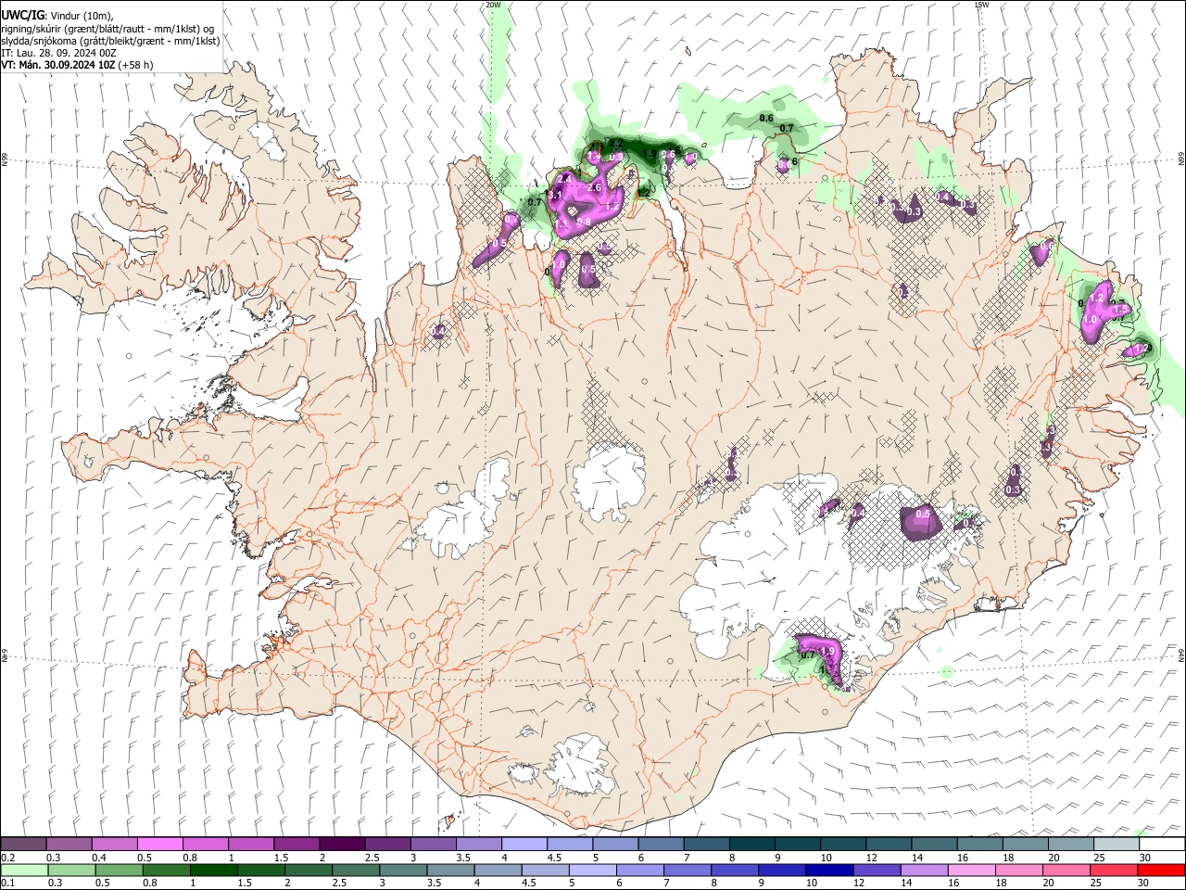Select the palest green rain swatch between 0.1 and 0.3

[23, 870]
